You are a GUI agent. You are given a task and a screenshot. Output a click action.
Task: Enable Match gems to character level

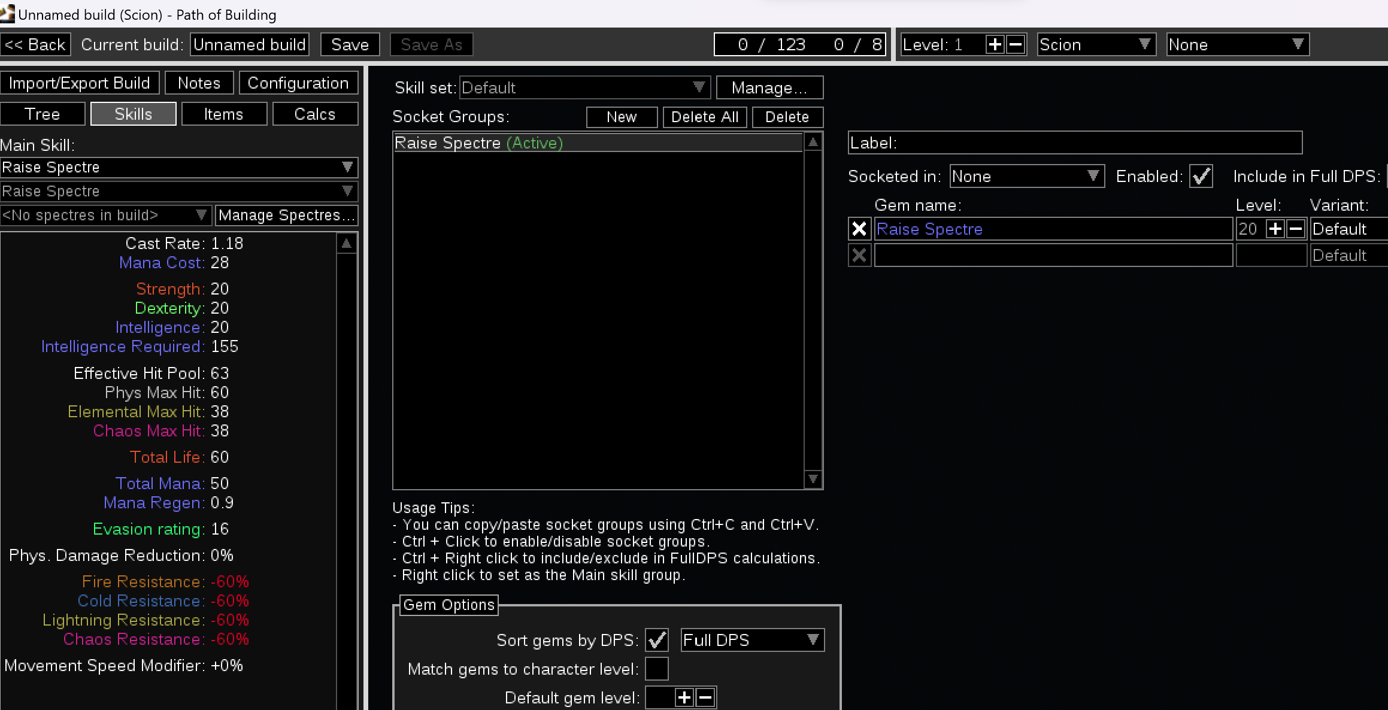pyautogui.click(x=657, y=669)
